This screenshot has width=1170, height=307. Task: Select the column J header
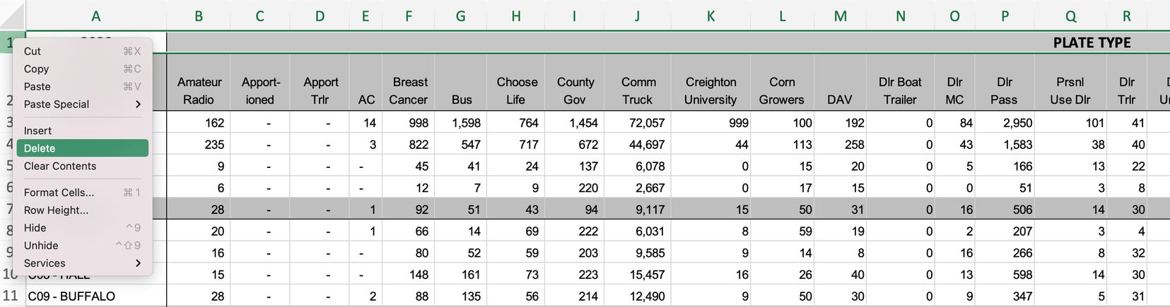click(x=637, y=16)
